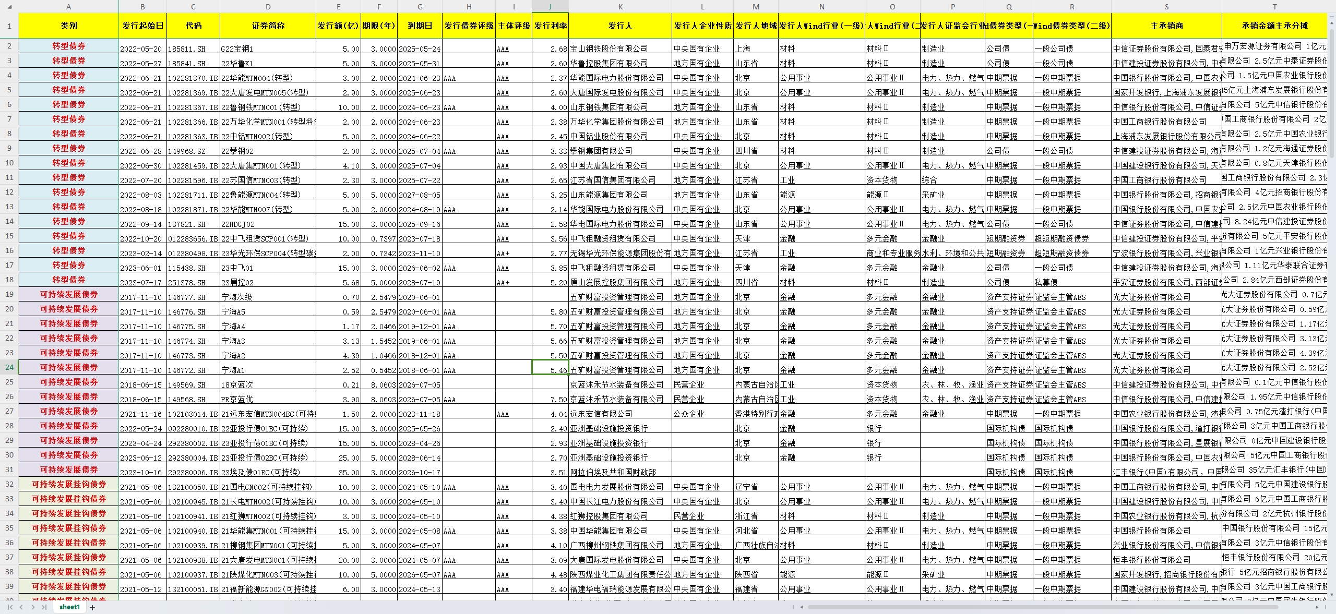Screen dimensions: 1336x614
Task: Click next sheet navigation arrow
Action: click(33, 607)
